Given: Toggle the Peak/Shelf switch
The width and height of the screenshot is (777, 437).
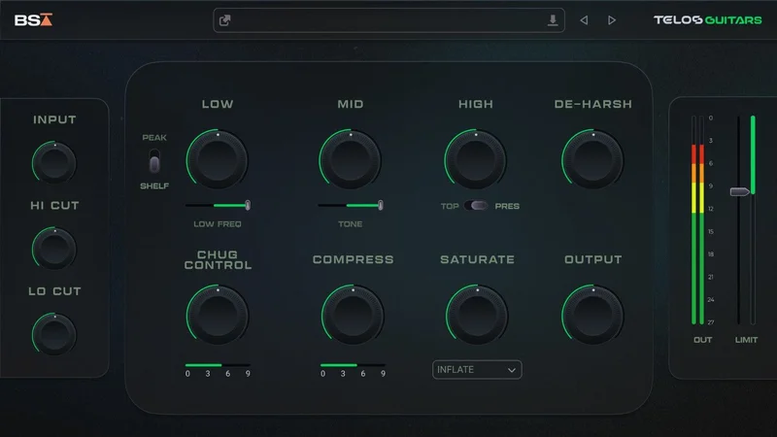Looking at the screenshot, I should coord(154,161).
